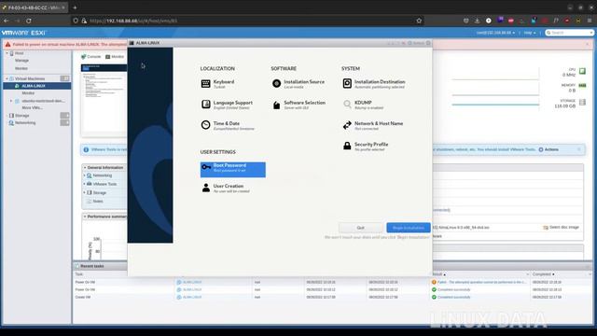Open Help dropdown in ESXi header
Screen dimensions: 597x336
(x=530, y=33)
